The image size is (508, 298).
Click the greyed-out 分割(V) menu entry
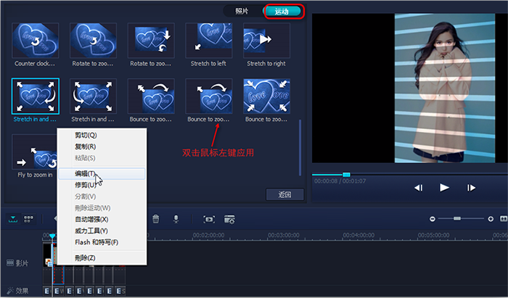(102, 196)
